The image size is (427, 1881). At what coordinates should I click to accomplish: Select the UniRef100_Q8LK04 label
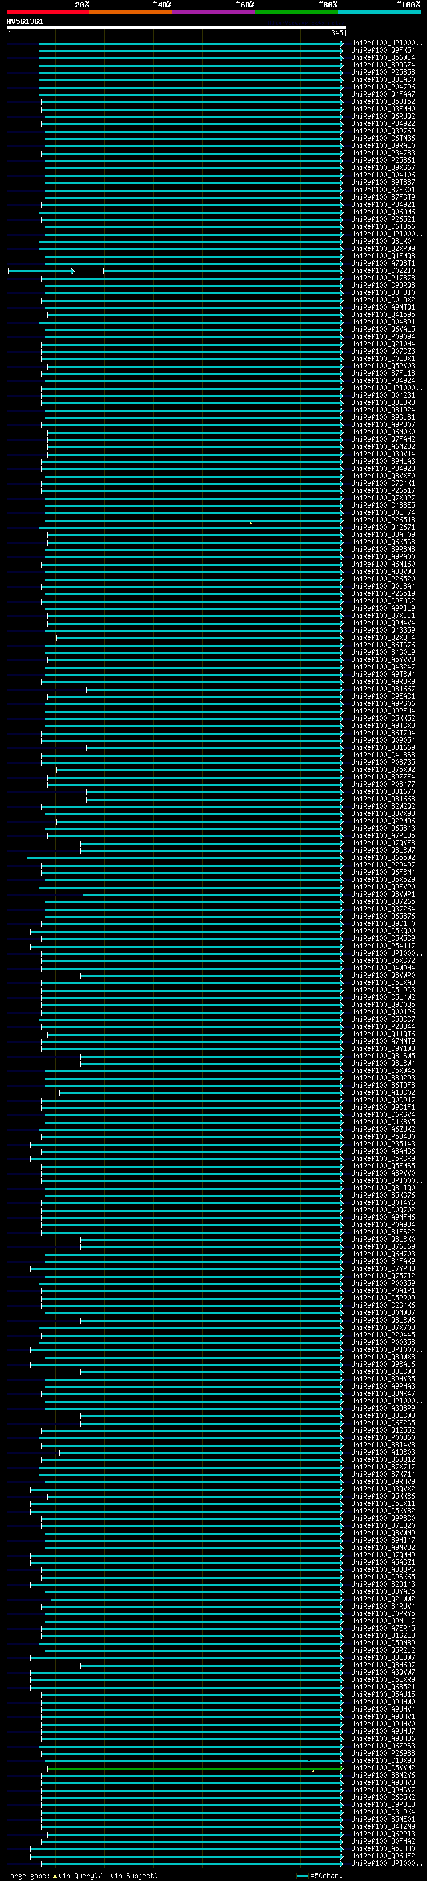click(x=383, y=241)
